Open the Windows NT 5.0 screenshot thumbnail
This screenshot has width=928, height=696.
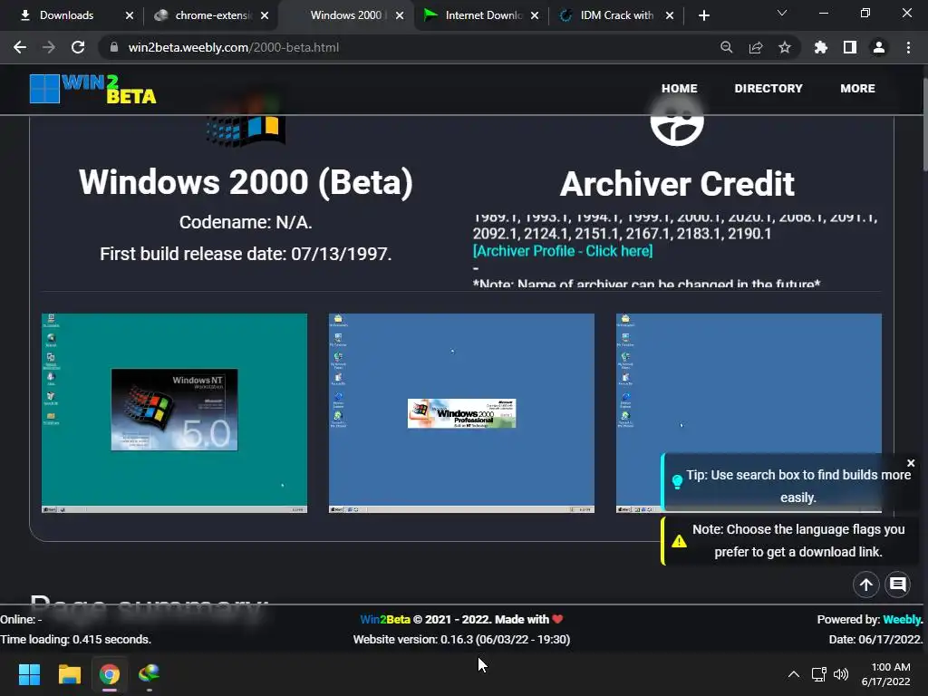(174, 413)
